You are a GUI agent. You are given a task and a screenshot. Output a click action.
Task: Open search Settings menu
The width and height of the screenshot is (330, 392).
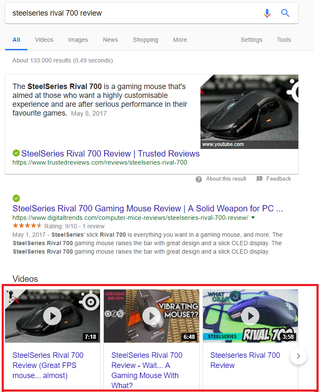[x=252, y=40]
